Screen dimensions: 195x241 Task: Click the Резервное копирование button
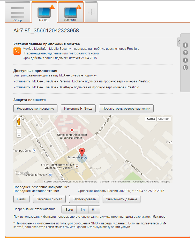coord(35,109)
